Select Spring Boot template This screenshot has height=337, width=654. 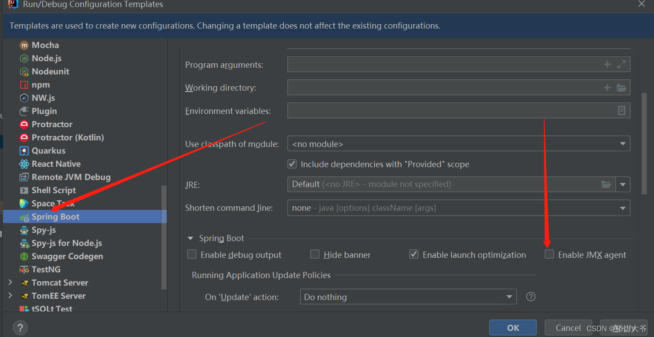pos(85,216)
